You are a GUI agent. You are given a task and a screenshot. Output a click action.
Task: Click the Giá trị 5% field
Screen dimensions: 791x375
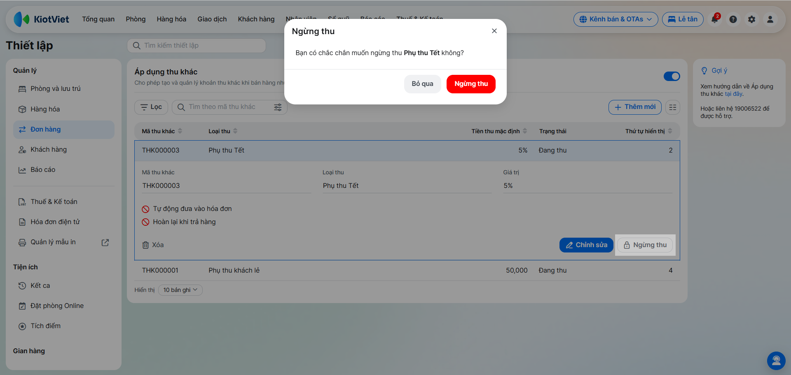[587, 186]
